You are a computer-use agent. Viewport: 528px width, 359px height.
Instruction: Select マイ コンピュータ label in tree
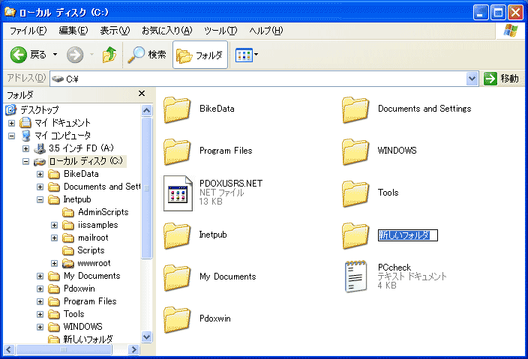click(x=63, y=136)
